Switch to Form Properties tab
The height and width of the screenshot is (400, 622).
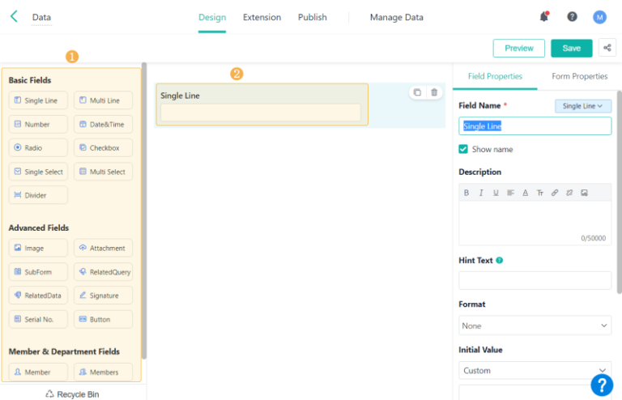pyautogui.click(x=580, y=76)
